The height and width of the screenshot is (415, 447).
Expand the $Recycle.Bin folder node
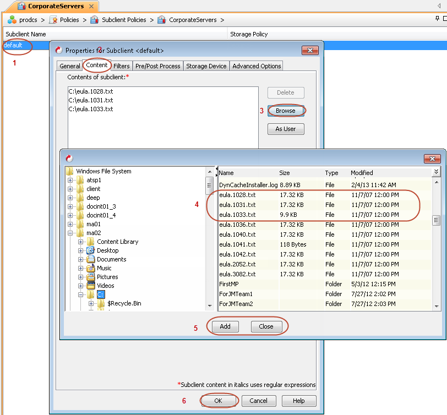(91, 303)
